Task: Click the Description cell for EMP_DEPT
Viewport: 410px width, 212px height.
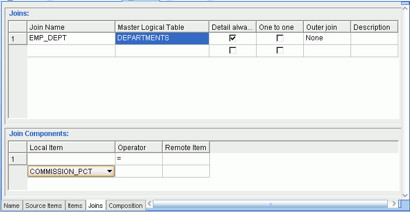Action: [x=374, y=39]
